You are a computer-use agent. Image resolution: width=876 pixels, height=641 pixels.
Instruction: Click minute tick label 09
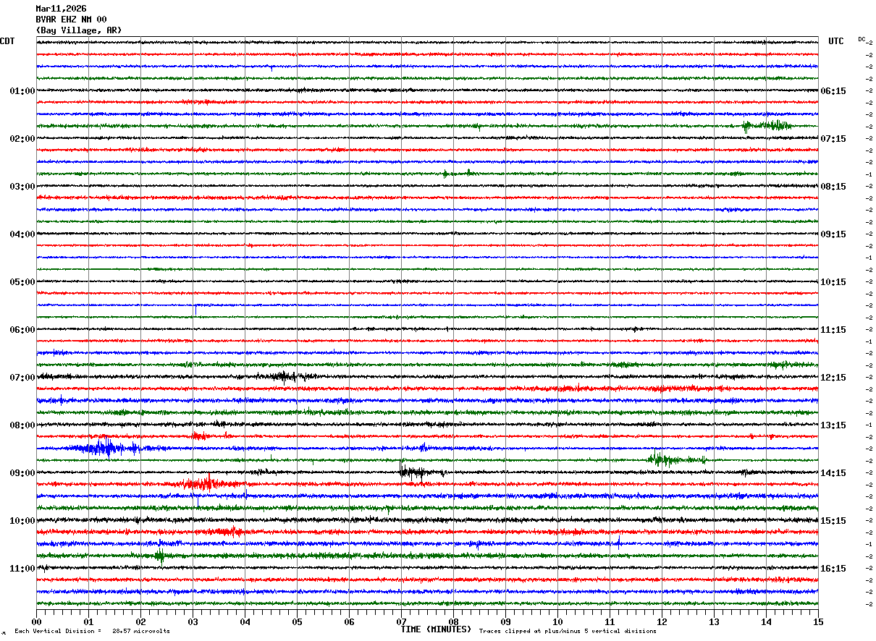[x=505, y=621]
